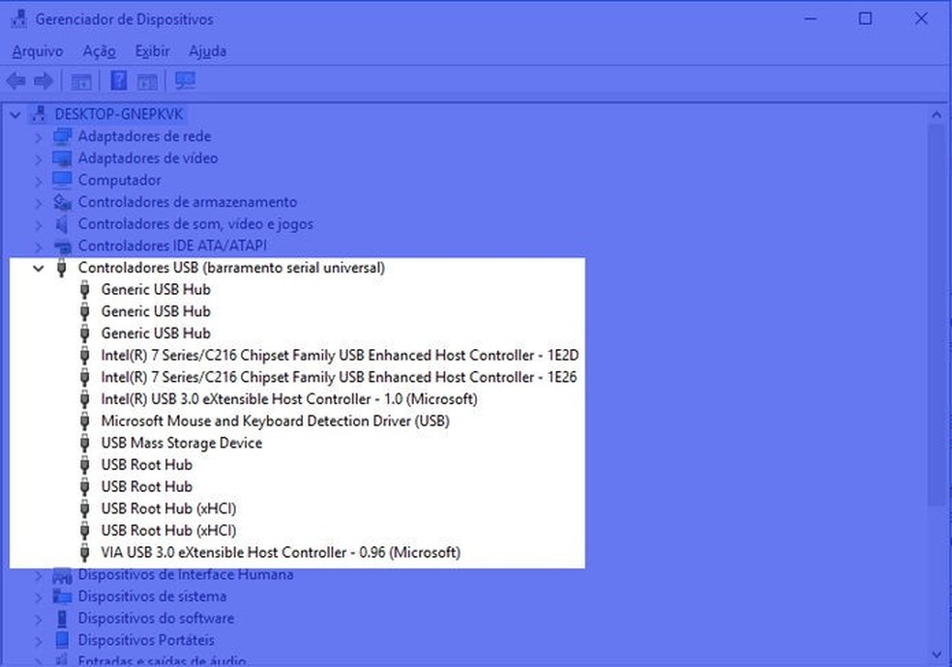The image size is (952, 667).
Task: Click the USB plug icon beside Controladores USB
Action: tap(61, 268)
